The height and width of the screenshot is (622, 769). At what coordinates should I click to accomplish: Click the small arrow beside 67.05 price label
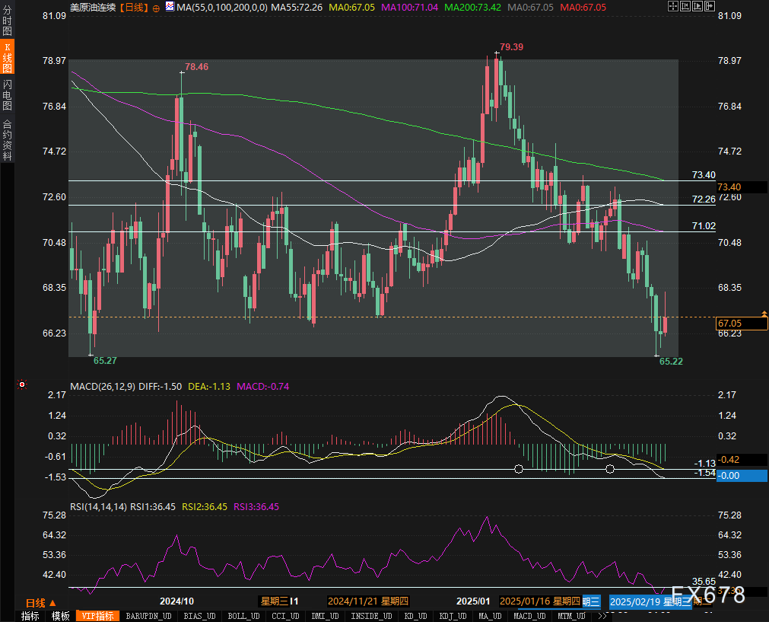764,314
